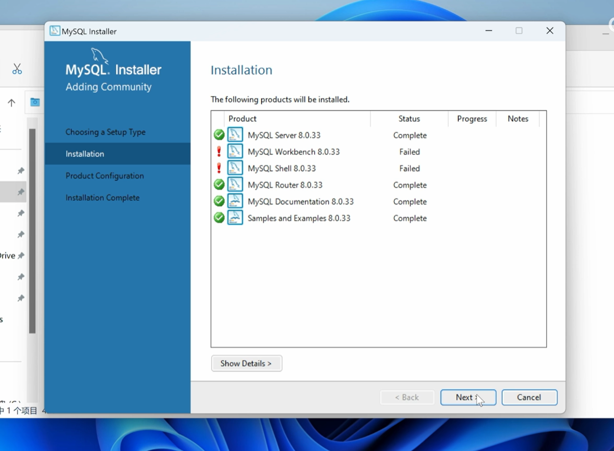
Task: Click the MySQL Shell 8.0.33 product icon
Action: coord(235,168)
